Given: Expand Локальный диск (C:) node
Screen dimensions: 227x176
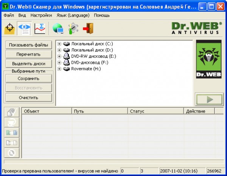Looking at the screenshot, I should (x=59, y=44).
